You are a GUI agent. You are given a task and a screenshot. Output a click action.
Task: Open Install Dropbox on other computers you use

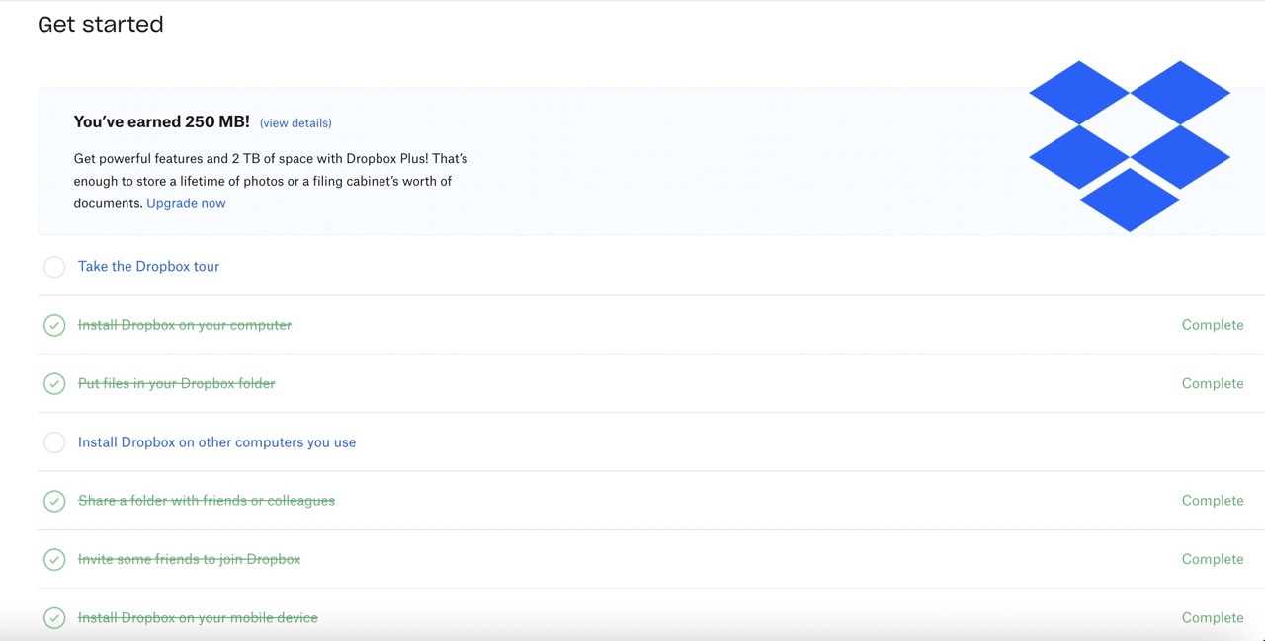pos(216,442)
